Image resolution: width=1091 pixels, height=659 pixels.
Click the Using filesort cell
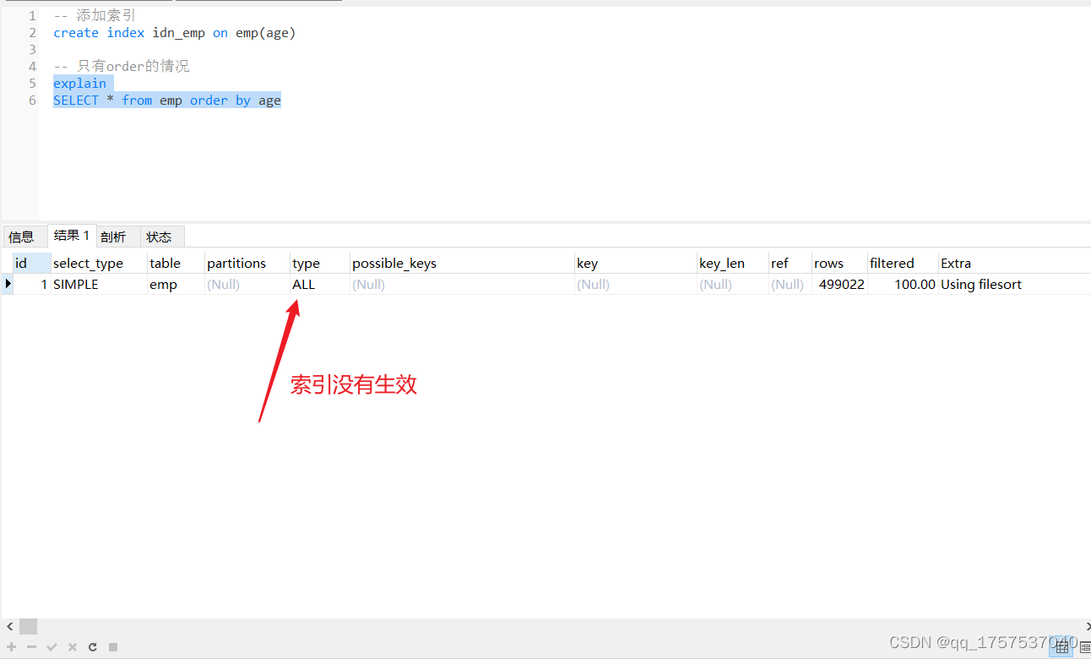click(x=1013, y=285)
